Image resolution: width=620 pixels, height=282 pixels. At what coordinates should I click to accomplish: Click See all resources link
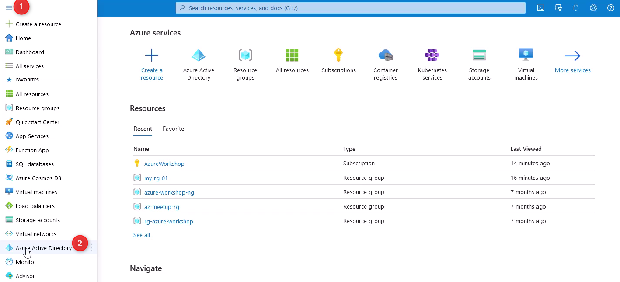point(142,235)
